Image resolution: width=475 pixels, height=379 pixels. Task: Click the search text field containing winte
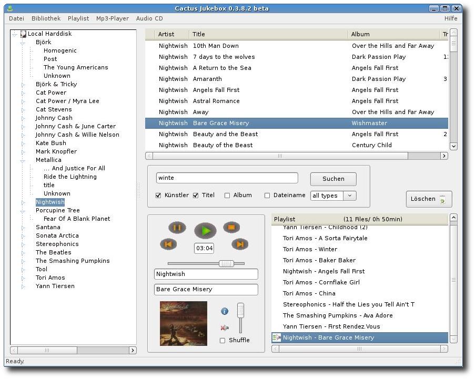tap(227, 178)
